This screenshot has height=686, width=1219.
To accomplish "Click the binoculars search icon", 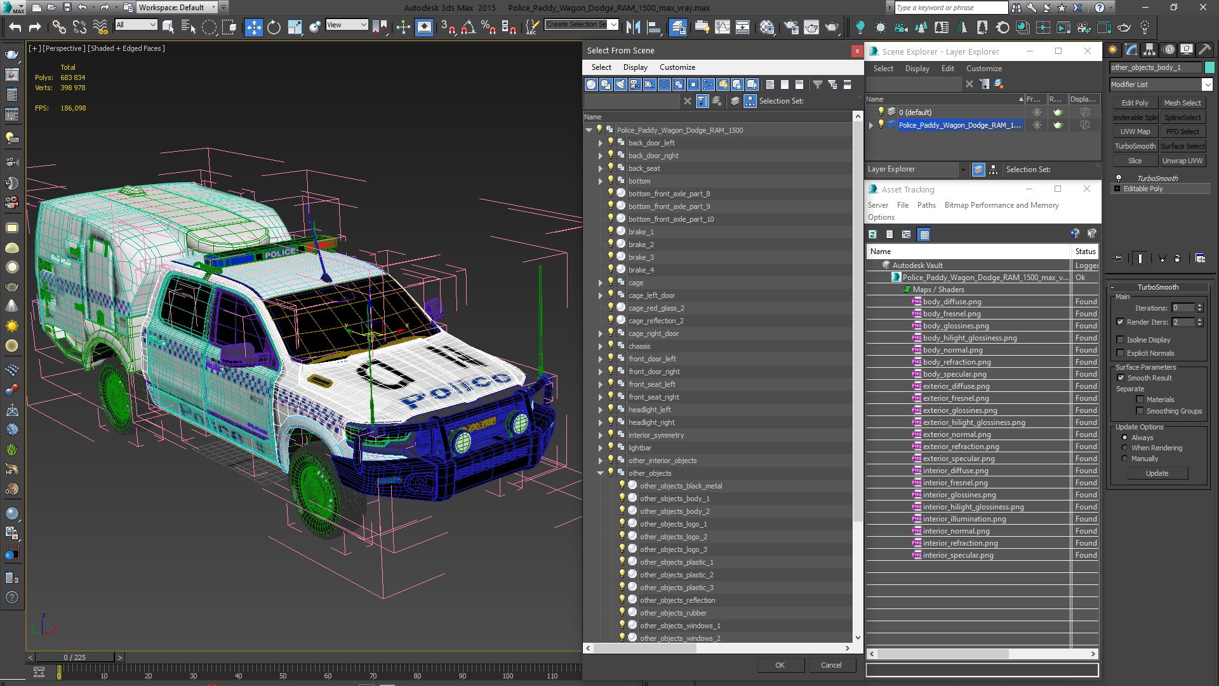I will click(1016, 8).
